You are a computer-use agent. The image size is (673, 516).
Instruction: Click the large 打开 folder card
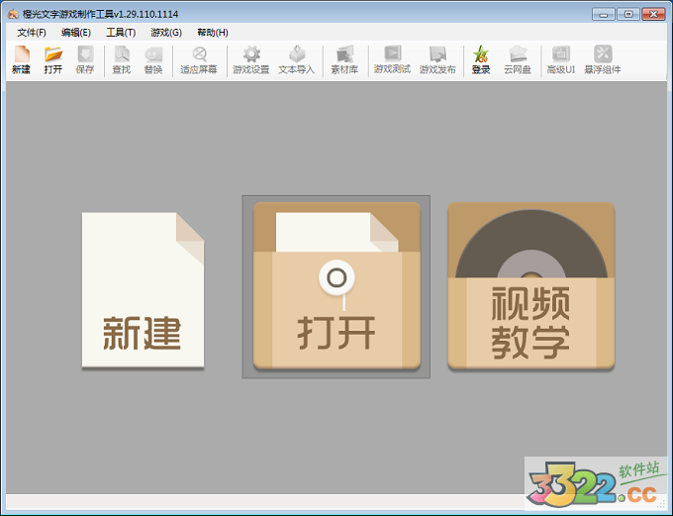[x=336, y=285]
